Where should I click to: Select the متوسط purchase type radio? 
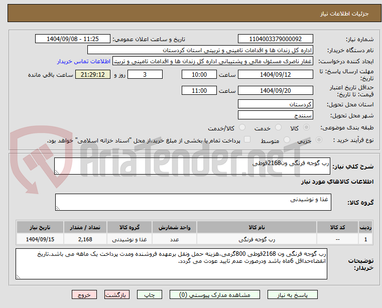(287, 140)
